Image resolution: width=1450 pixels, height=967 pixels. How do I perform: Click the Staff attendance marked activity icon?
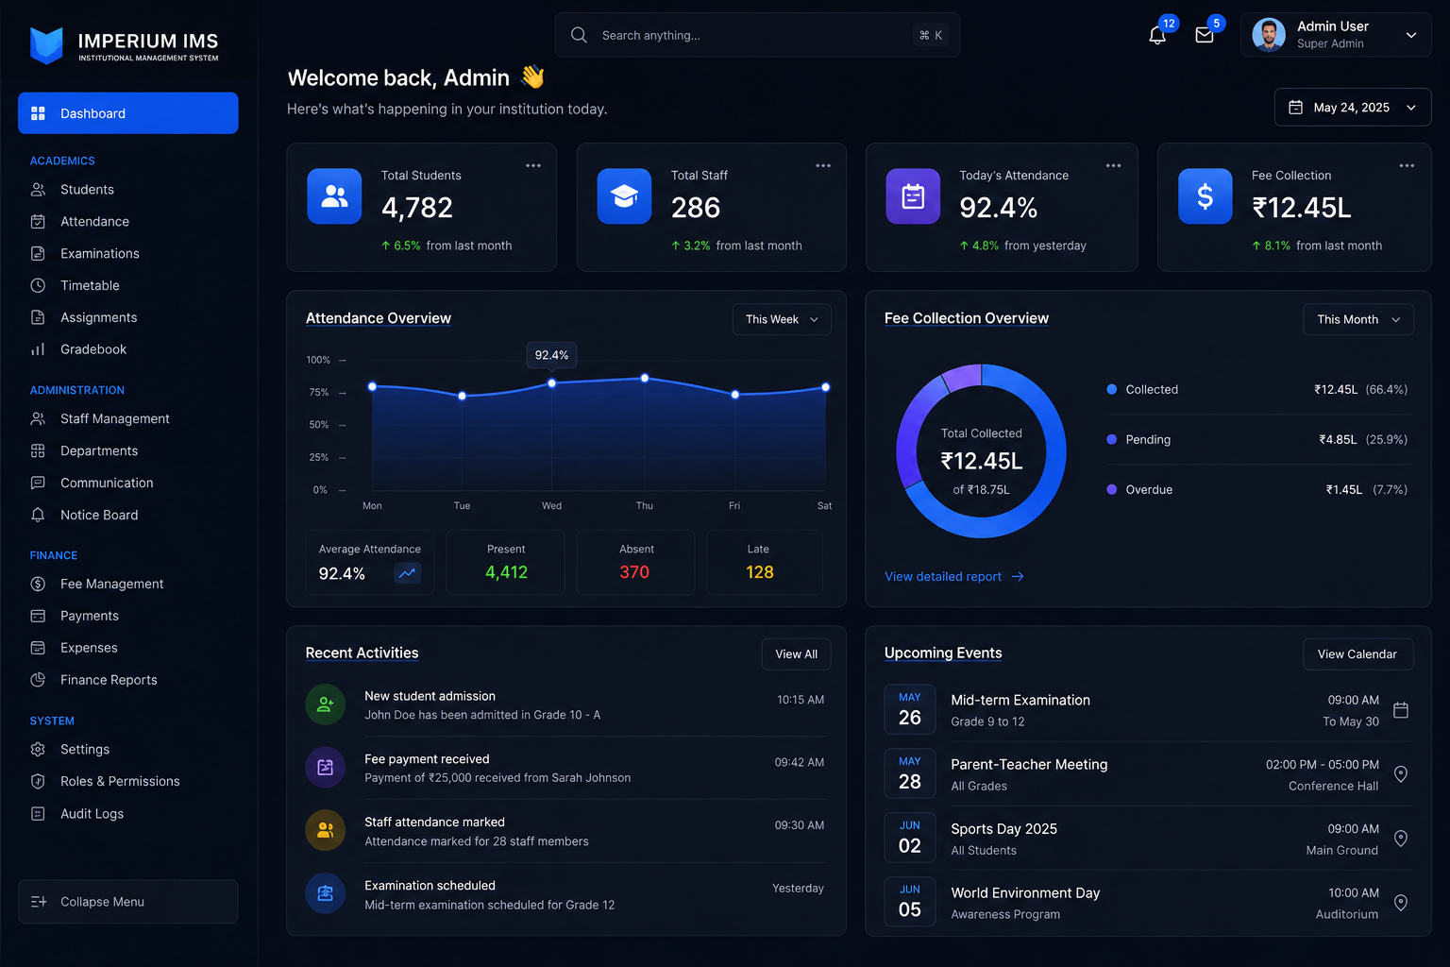click(x=325, y=831)
